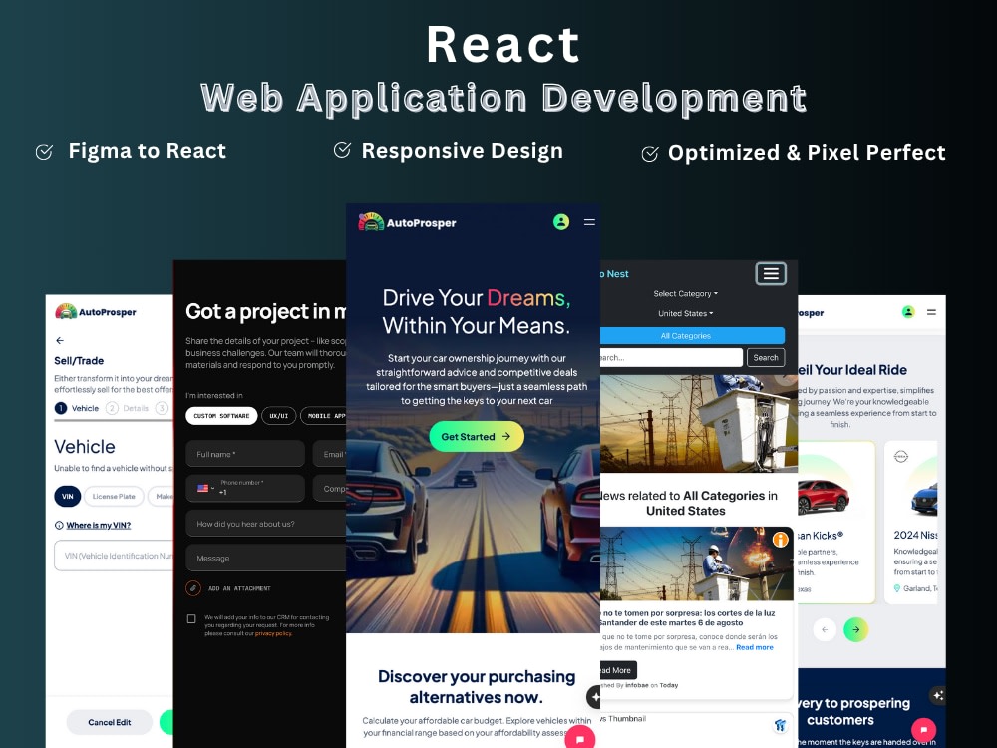Expand the United States country dropdown

click(686, 313)
